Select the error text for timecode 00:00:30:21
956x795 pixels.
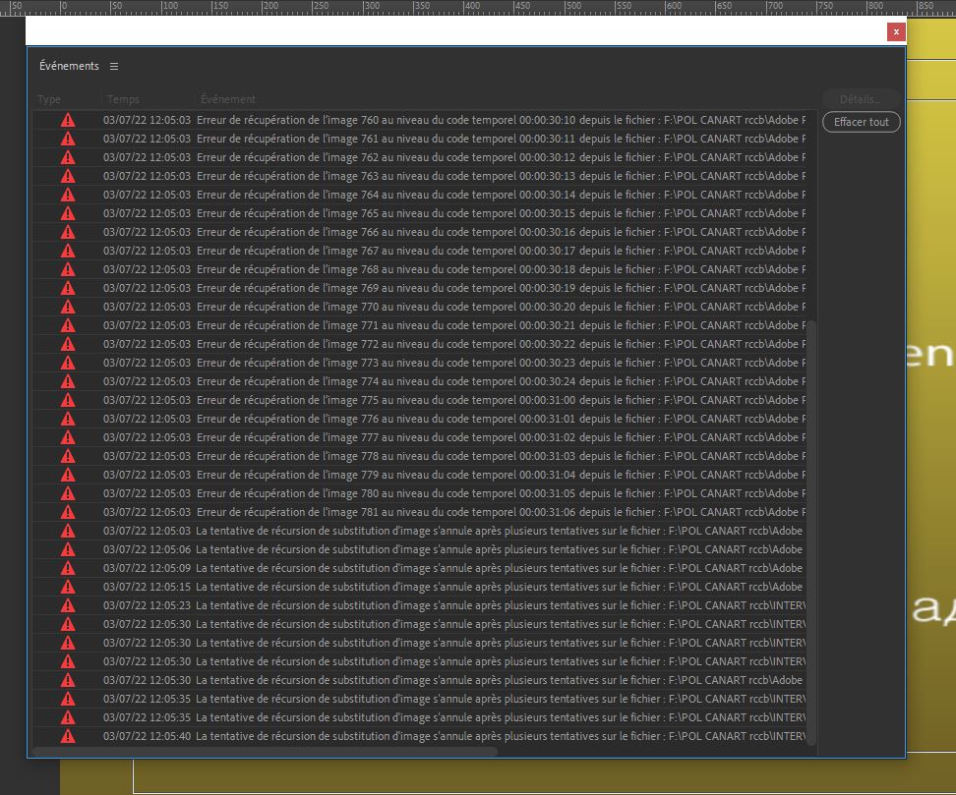point(502,325)
